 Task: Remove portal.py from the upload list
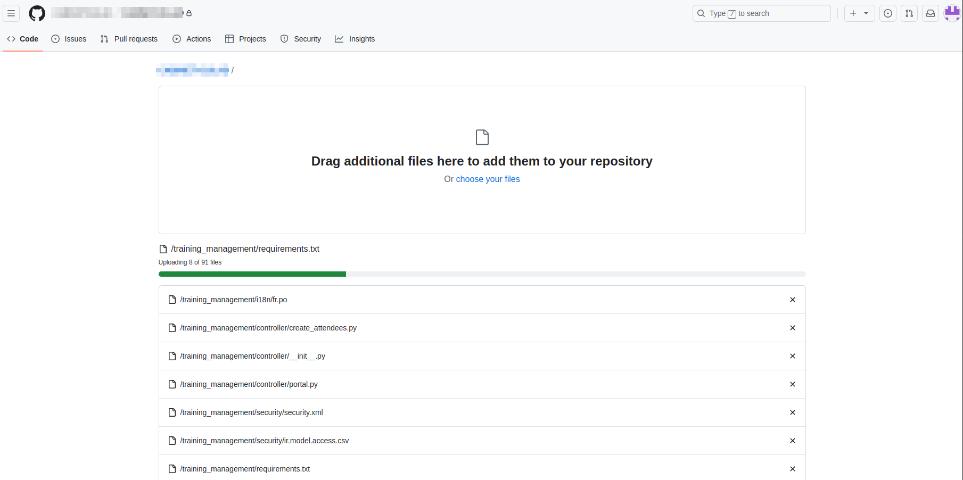[792, 384]
